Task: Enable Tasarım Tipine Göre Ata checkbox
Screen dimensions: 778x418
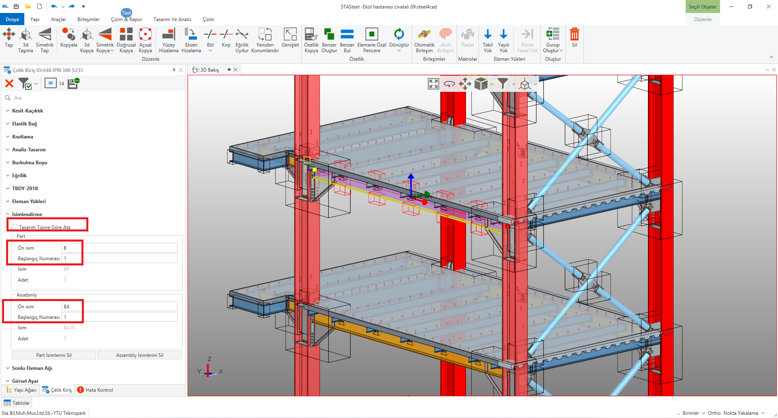Action: [15, 227]
